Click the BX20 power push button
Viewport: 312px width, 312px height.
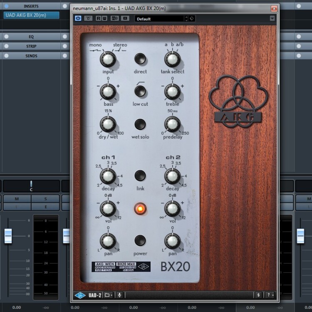point(140,240)
